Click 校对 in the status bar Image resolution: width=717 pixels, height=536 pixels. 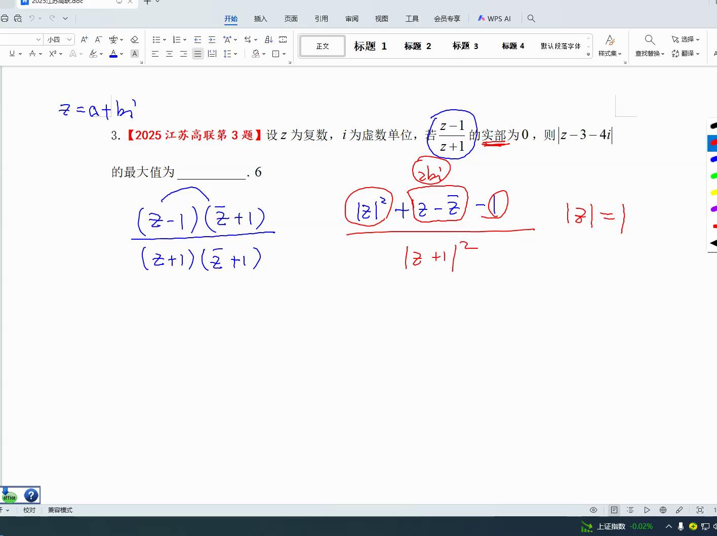pyautogui.click(x=29, y=510)
